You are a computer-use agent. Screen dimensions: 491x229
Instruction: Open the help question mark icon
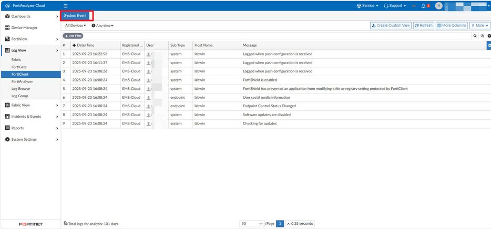coord(489,36)
